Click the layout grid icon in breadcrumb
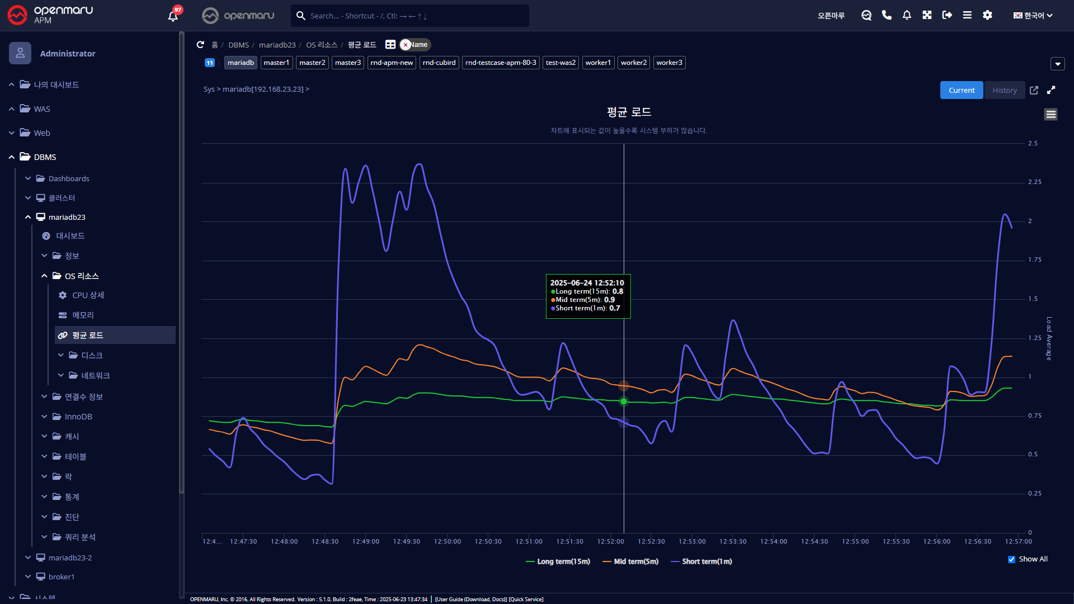This screenshot has height=604, width=1074. click(390, 45)
